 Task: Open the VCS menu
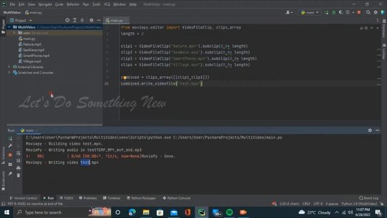[107, 4]
